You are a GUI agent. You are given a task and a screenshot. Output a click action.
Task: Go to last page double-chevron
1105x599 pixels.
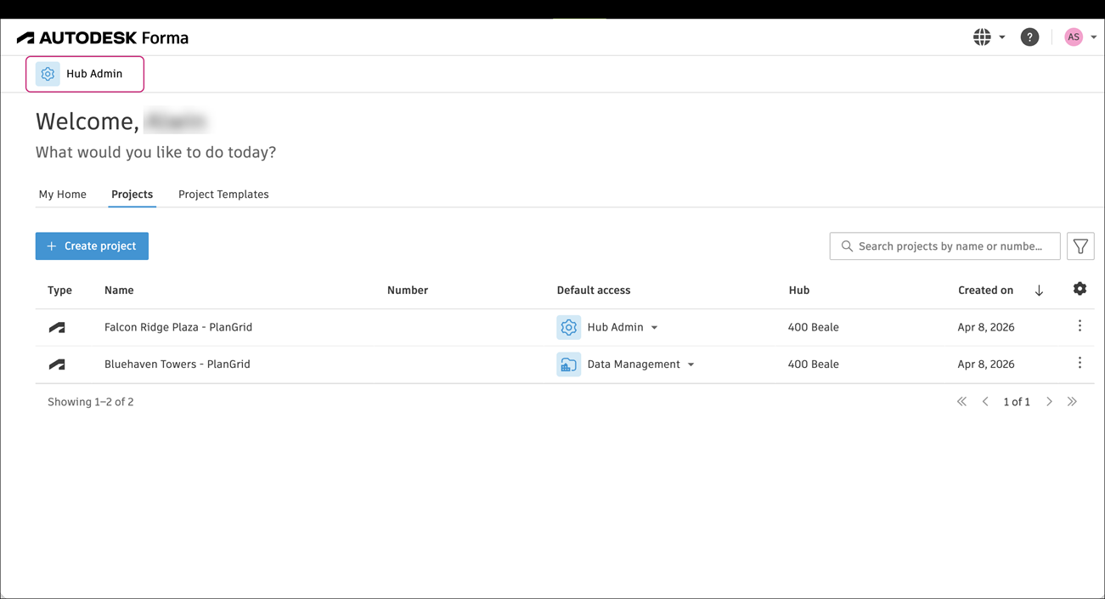click(1072, 402)
